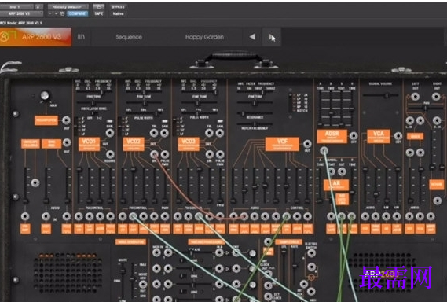Click the orange AR module label
Screen dimensions: 447x302
pos(336,185)
